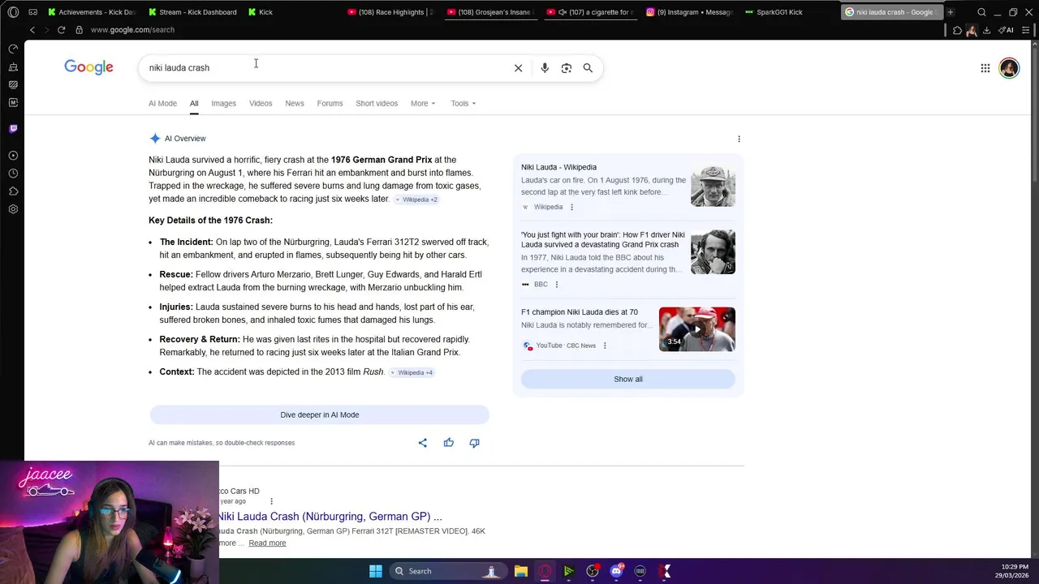
Task: Submit search with the magnifier icon
Action: 588,68
